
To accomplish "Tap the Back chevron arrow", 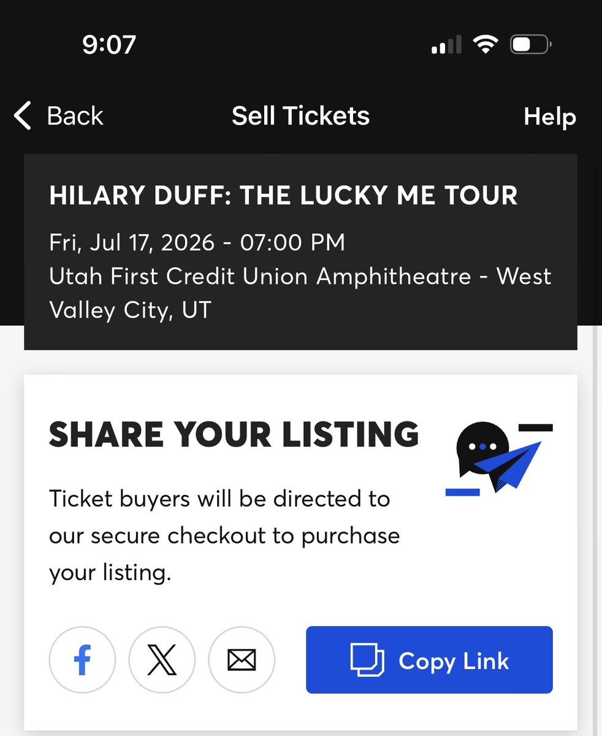I will click(22, 116).
